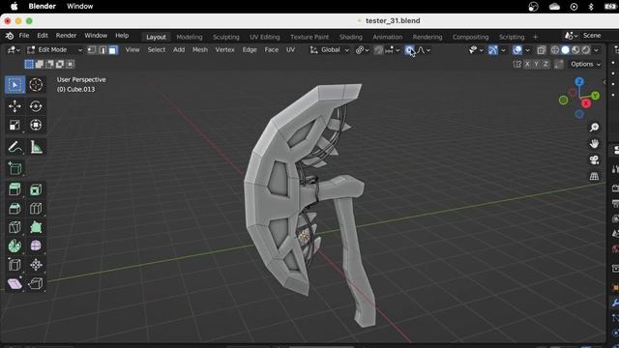Toggle Y axis mirror
619x348 pixels.
point(536,64)
